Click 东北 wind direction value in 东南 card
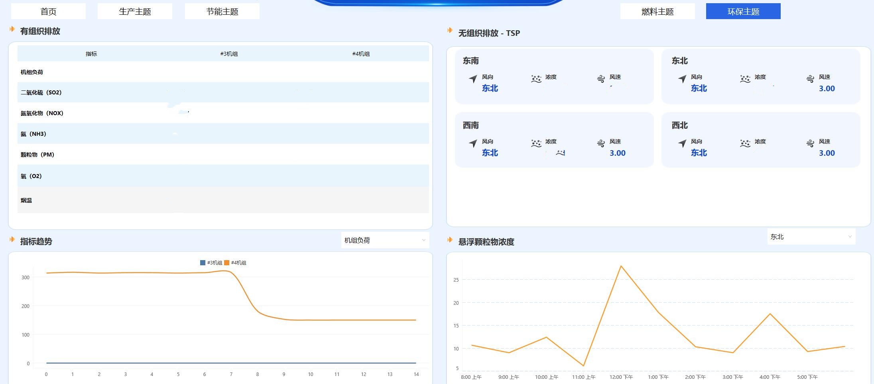The width and height of the screenshot is (874, 384). 490,88
